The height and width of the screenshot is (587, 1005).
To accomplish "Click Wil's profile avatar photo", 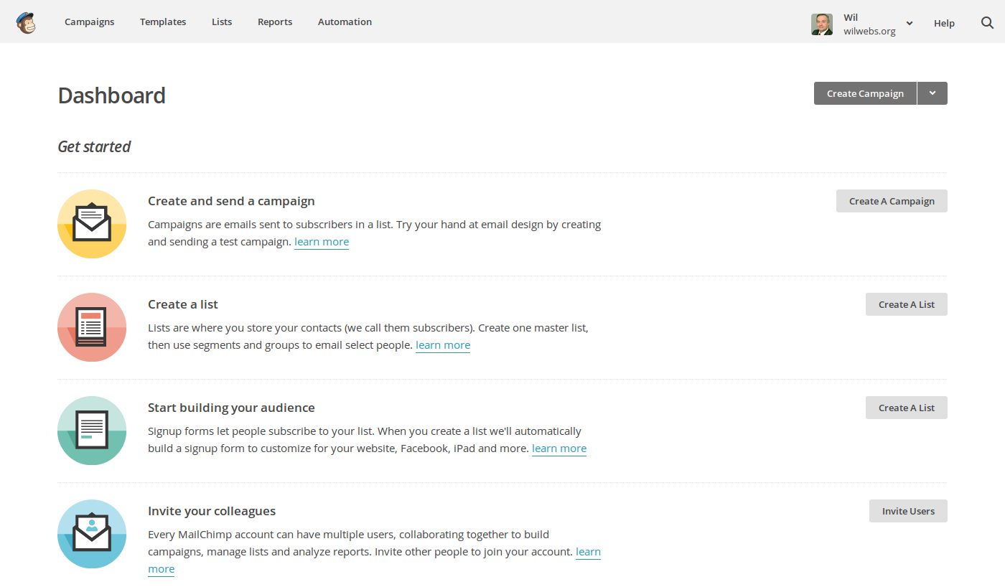I will tap(822, 24).
